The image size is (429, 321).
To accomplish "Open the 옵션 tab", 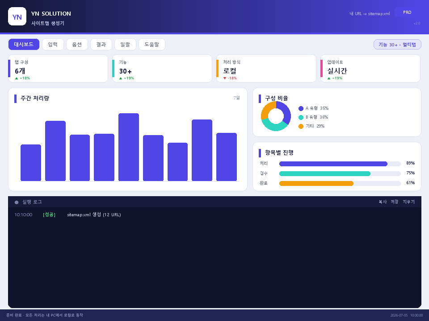I will point(77,45).
